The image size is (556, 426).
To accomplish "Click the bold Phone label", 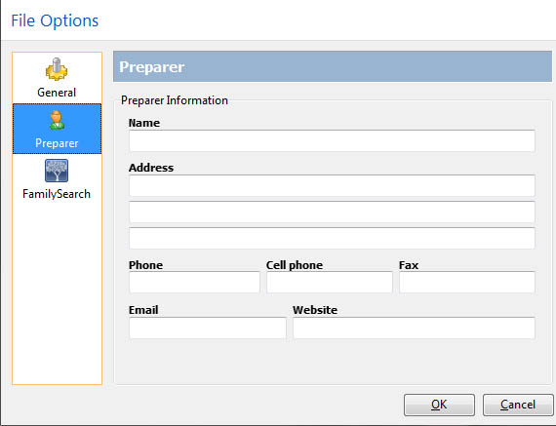I will (x=145, y=265).
